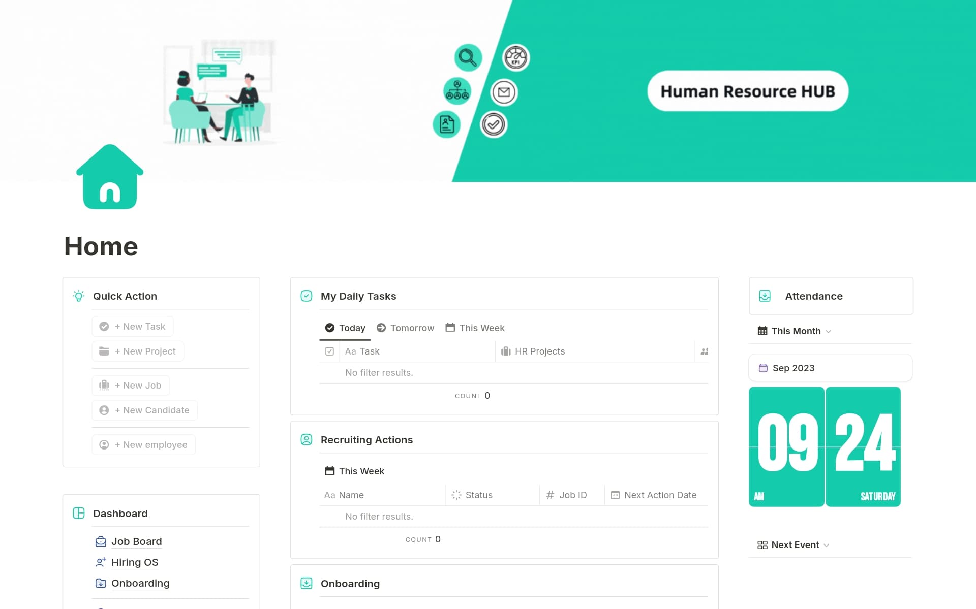The width and height of the screenshot is (976, 609).
Task: Click the org chart icon in banner
Action: tap(457, 91)
